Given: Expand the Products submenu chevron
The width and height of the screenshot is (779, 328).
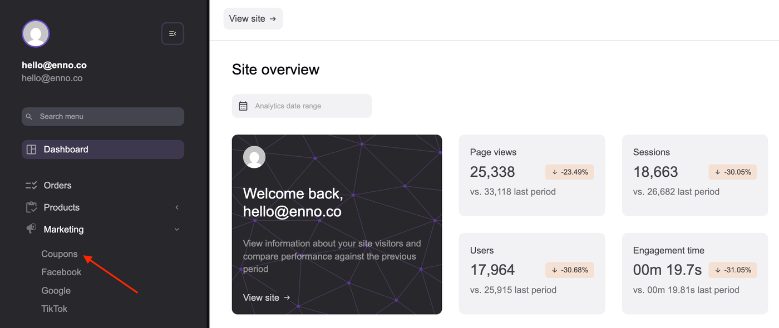Looking at the screenshot, I should click(177, 207).
